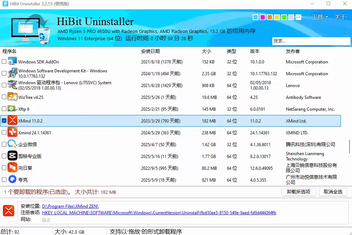
Task: Open more theme colors ellipsis button
Action: tap(298, 17)
